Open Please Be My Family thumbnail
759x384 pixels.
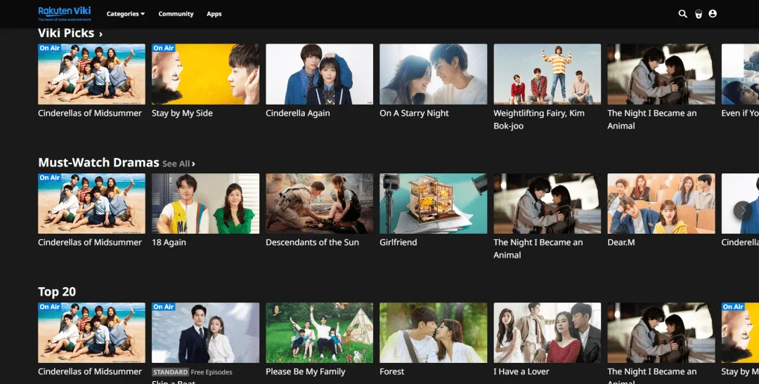[x=320, y=333]
